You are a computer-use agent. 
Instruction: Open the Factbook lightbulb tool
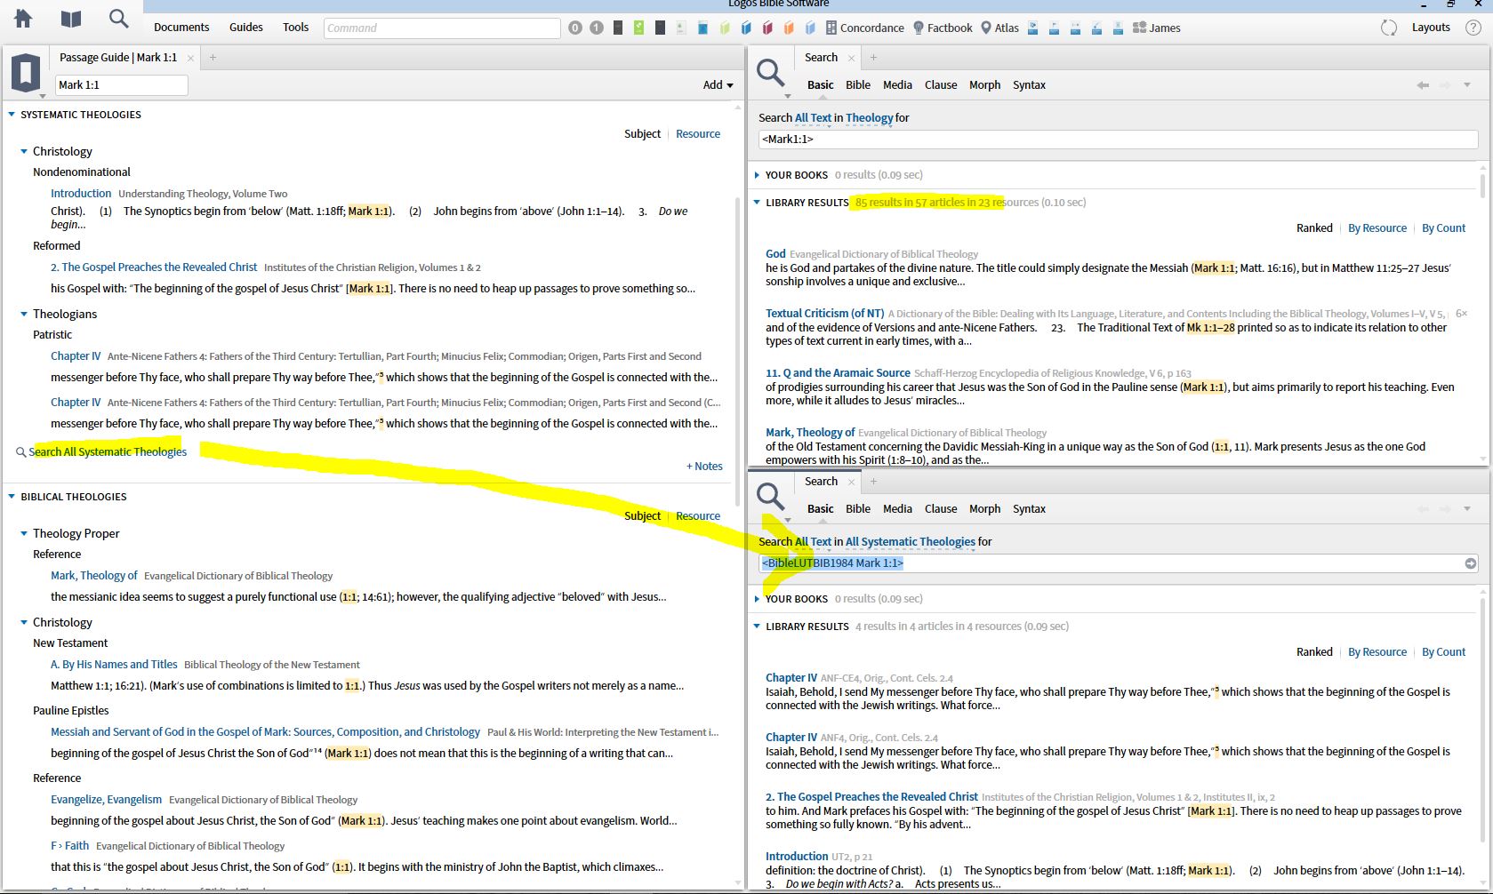[943, 28]
